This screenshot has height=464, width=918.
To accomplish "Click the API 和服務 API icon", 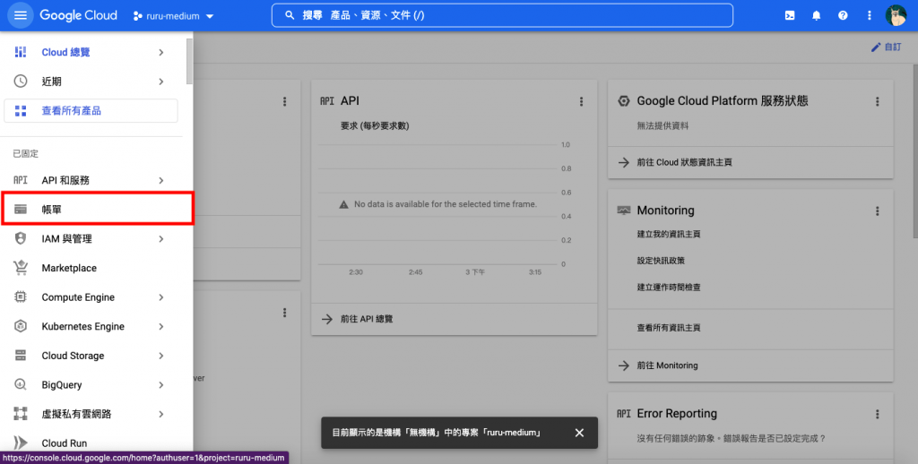I will click(21, 180).
